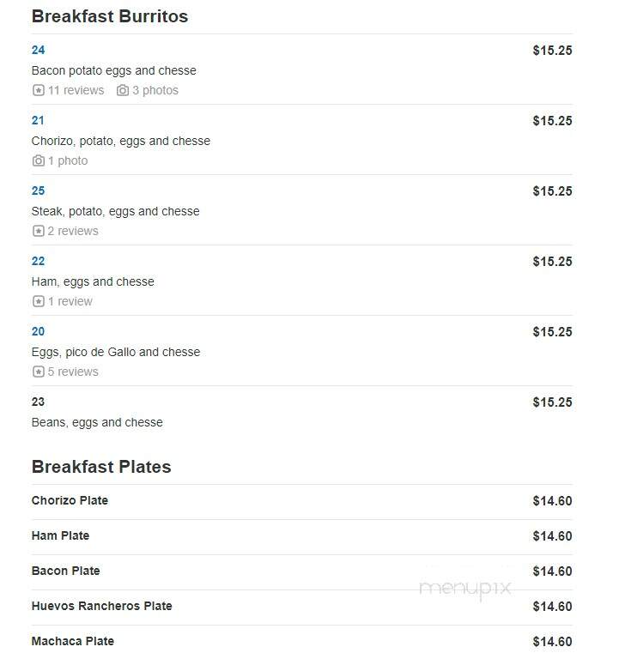
Task: Open burrito item 24 link
Action: [x=38, y=50]
